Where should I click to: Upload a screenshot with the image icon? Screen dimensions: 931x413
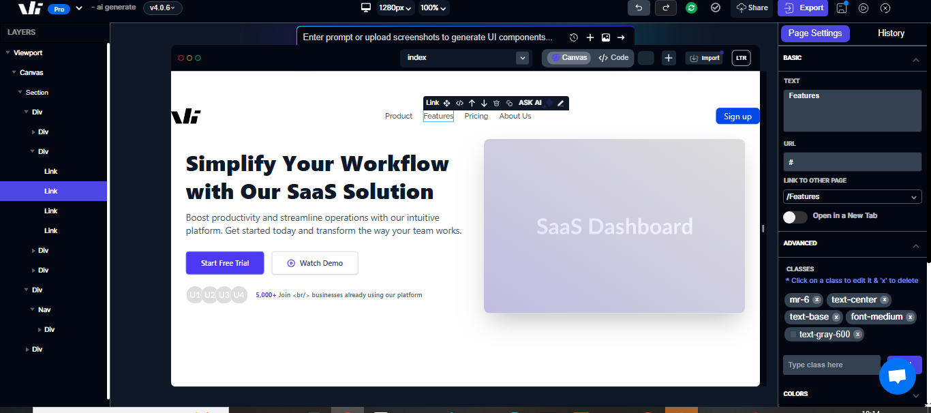click(606, 37)
